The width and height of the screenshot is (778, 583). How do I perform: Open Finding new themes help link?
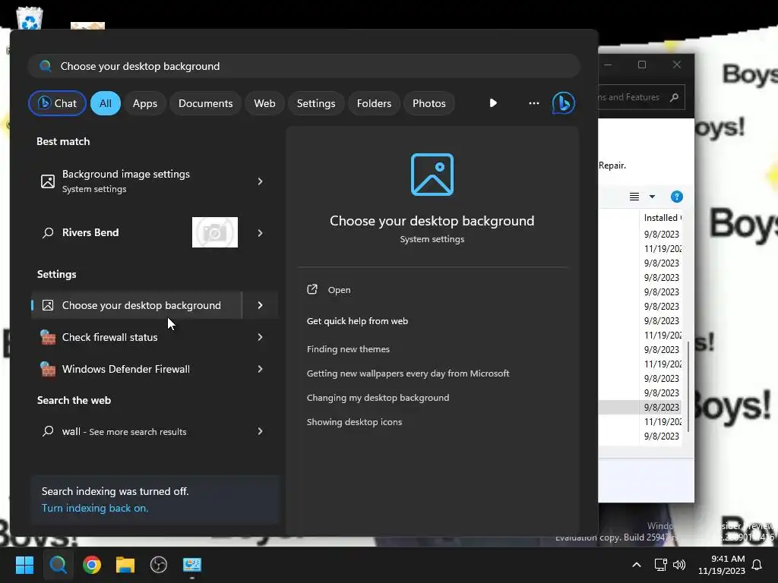coord(348,349)
